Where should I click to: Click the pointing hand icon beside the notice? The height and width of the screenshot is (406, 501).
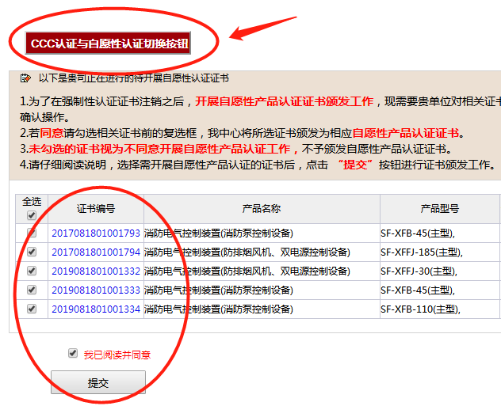[x=25, y=78]
